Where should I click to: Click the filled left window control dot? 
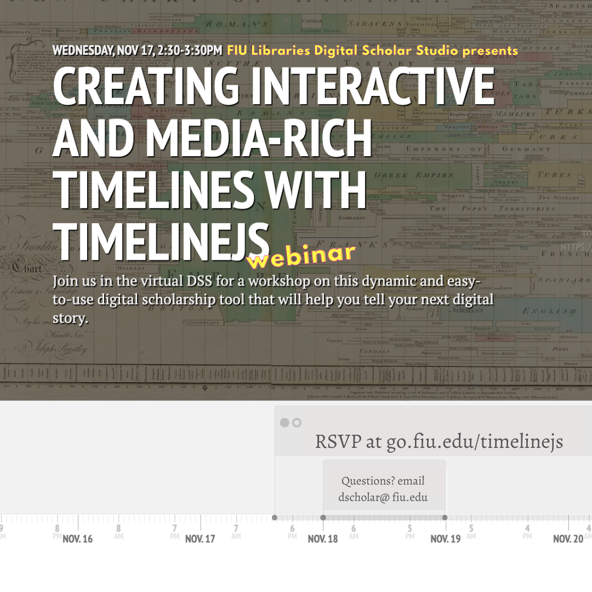pos(285,423)
